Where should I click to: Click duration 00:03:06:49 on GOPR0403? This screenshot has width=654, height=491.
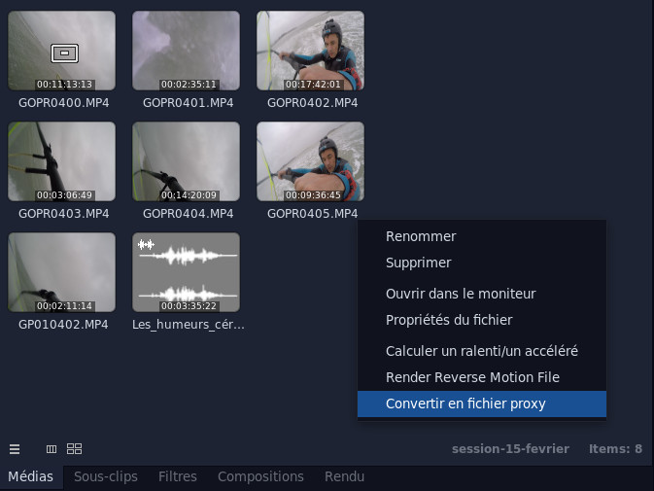click(x=64, y=195)
